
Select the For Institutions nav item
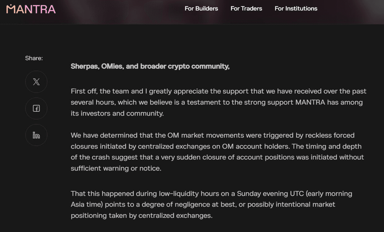tap(296, 9)
